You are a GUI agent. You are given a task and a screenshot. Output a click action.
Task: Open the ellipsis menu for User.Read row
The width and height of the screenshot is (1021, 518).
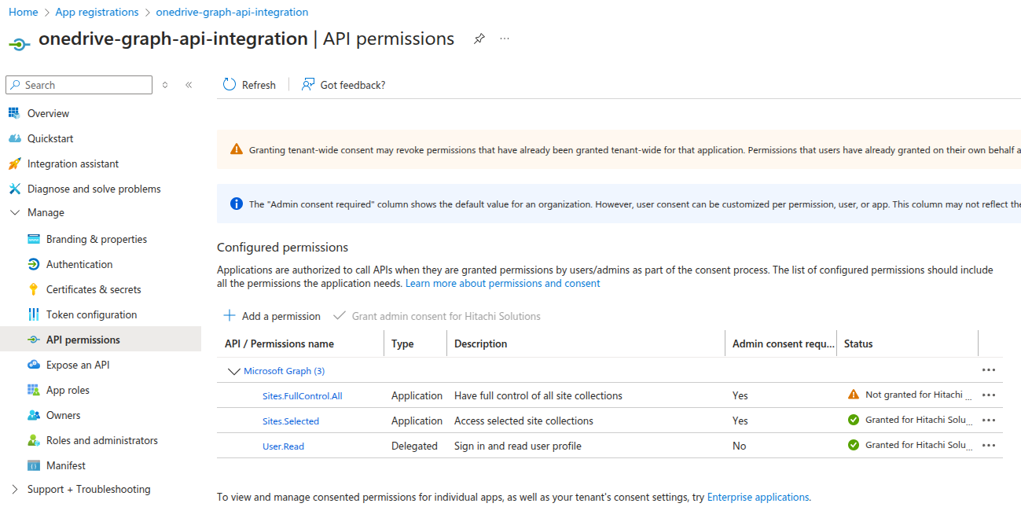989,445
